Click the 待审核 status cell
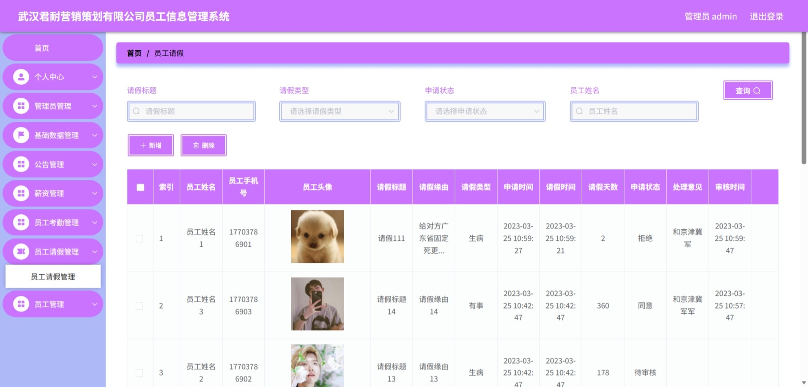808x387 pixels. click(x=645, y=373)
